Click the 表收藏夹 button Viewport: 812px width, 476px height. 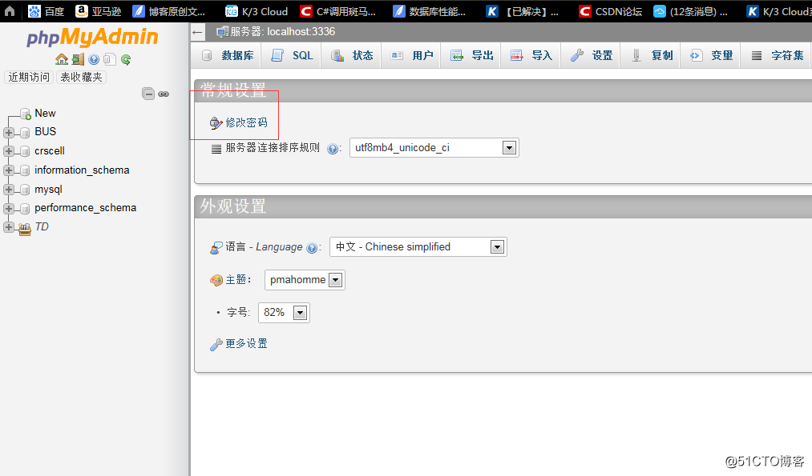(x=81, y=77)
